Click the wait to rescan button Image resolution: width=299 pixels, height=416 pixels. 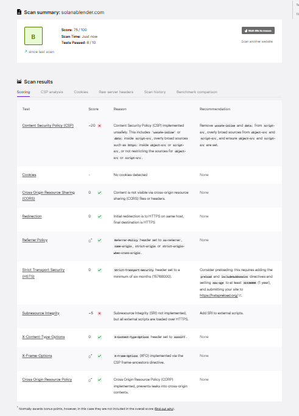(258, 30)
